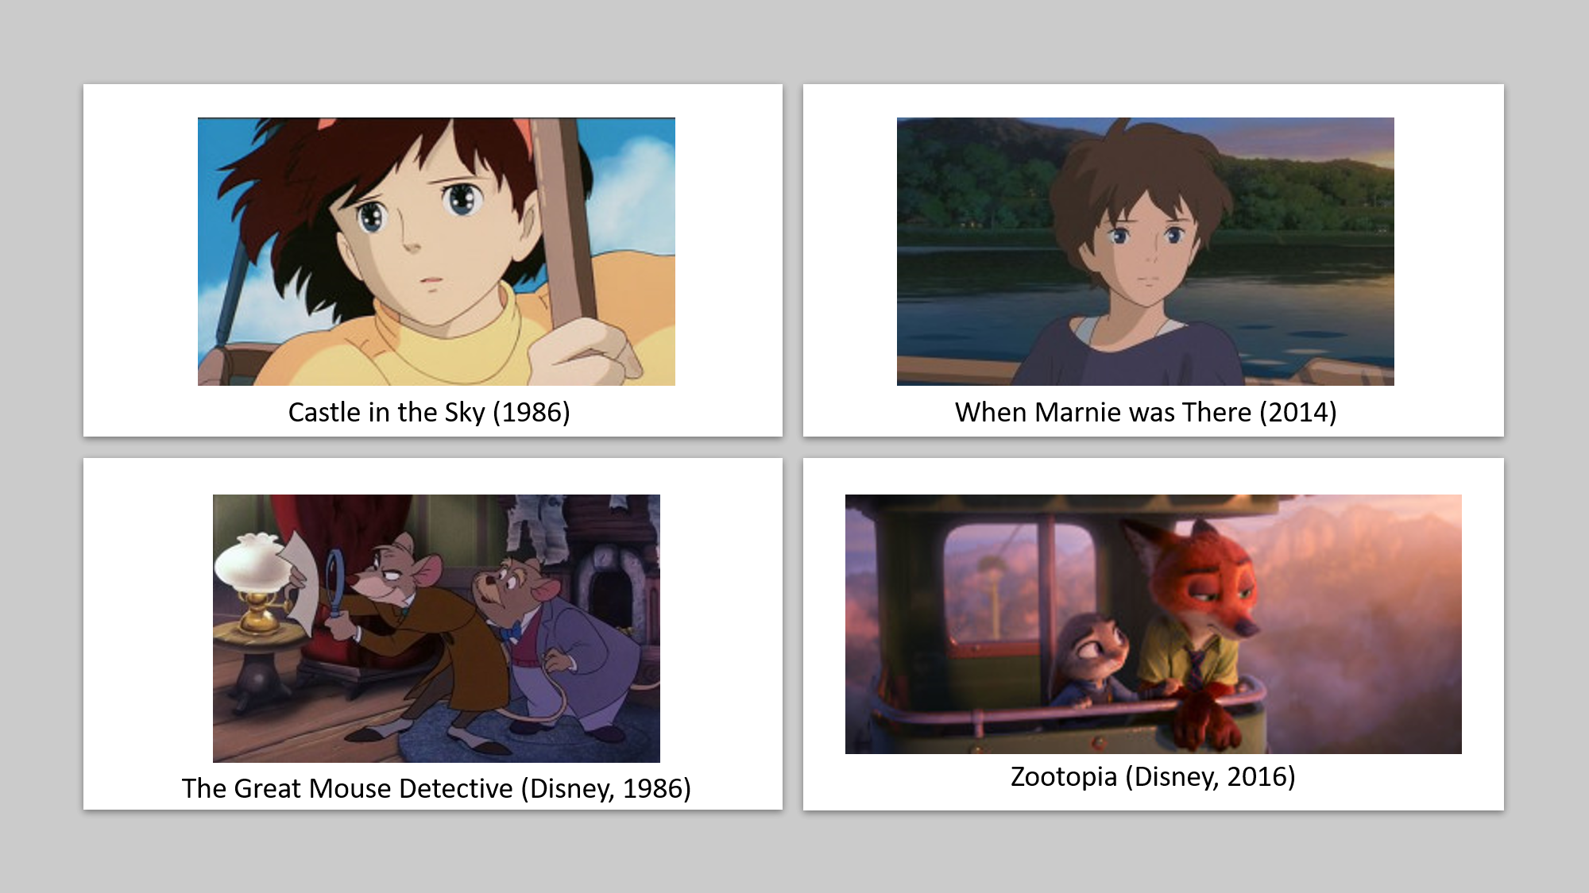Viewport: 1589px width, 893px height.
Task: Select The Great Mouse Detective image
Action: [436, 628]
